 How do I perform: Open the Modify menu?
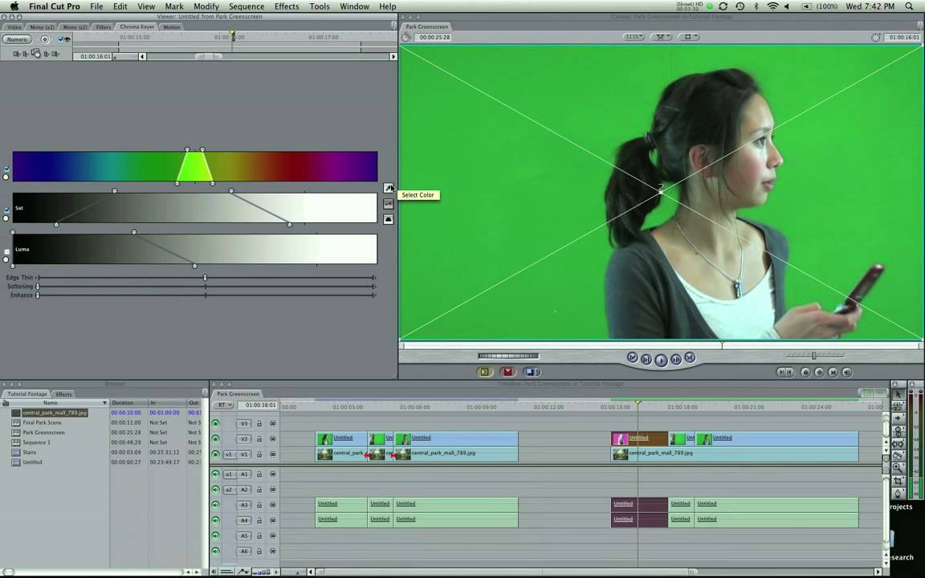point(206,6)
